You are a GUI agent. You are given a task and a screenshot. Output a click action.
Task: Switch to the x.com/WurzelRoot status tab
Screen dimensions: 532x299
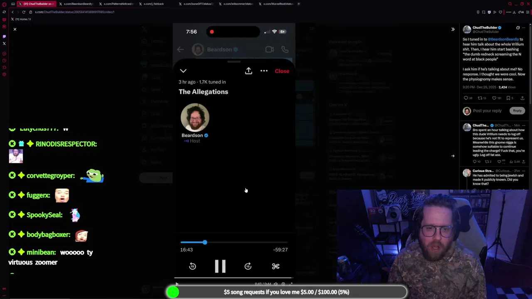(x=276, y=4)
